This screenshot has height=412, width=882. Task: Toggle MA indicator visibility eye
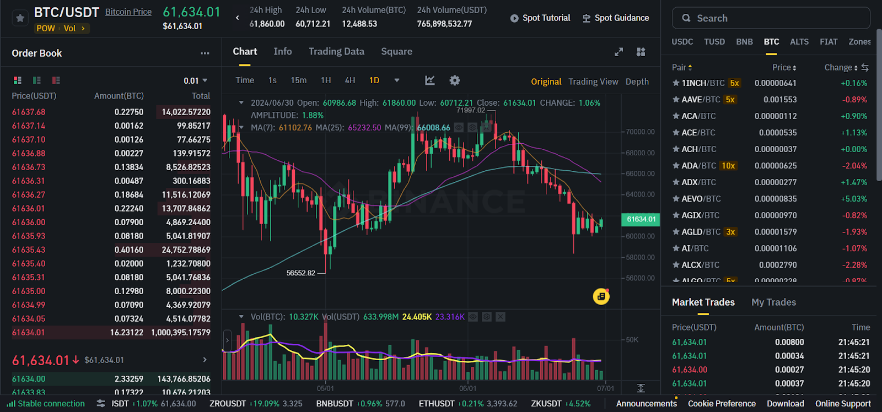[x=459, y=127]
